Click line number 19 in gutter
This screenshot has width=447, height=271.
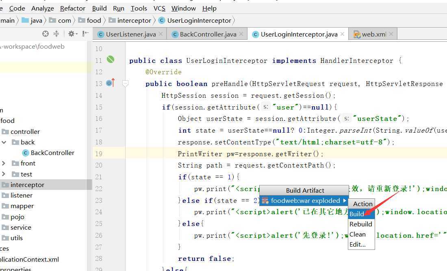click(99, 154)
